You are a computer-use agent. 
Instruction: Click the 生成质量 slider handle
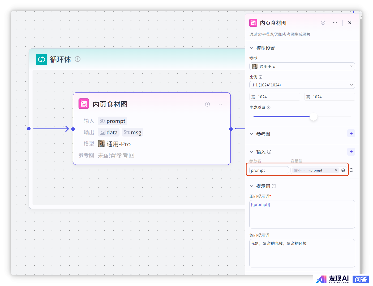[314, 117]
